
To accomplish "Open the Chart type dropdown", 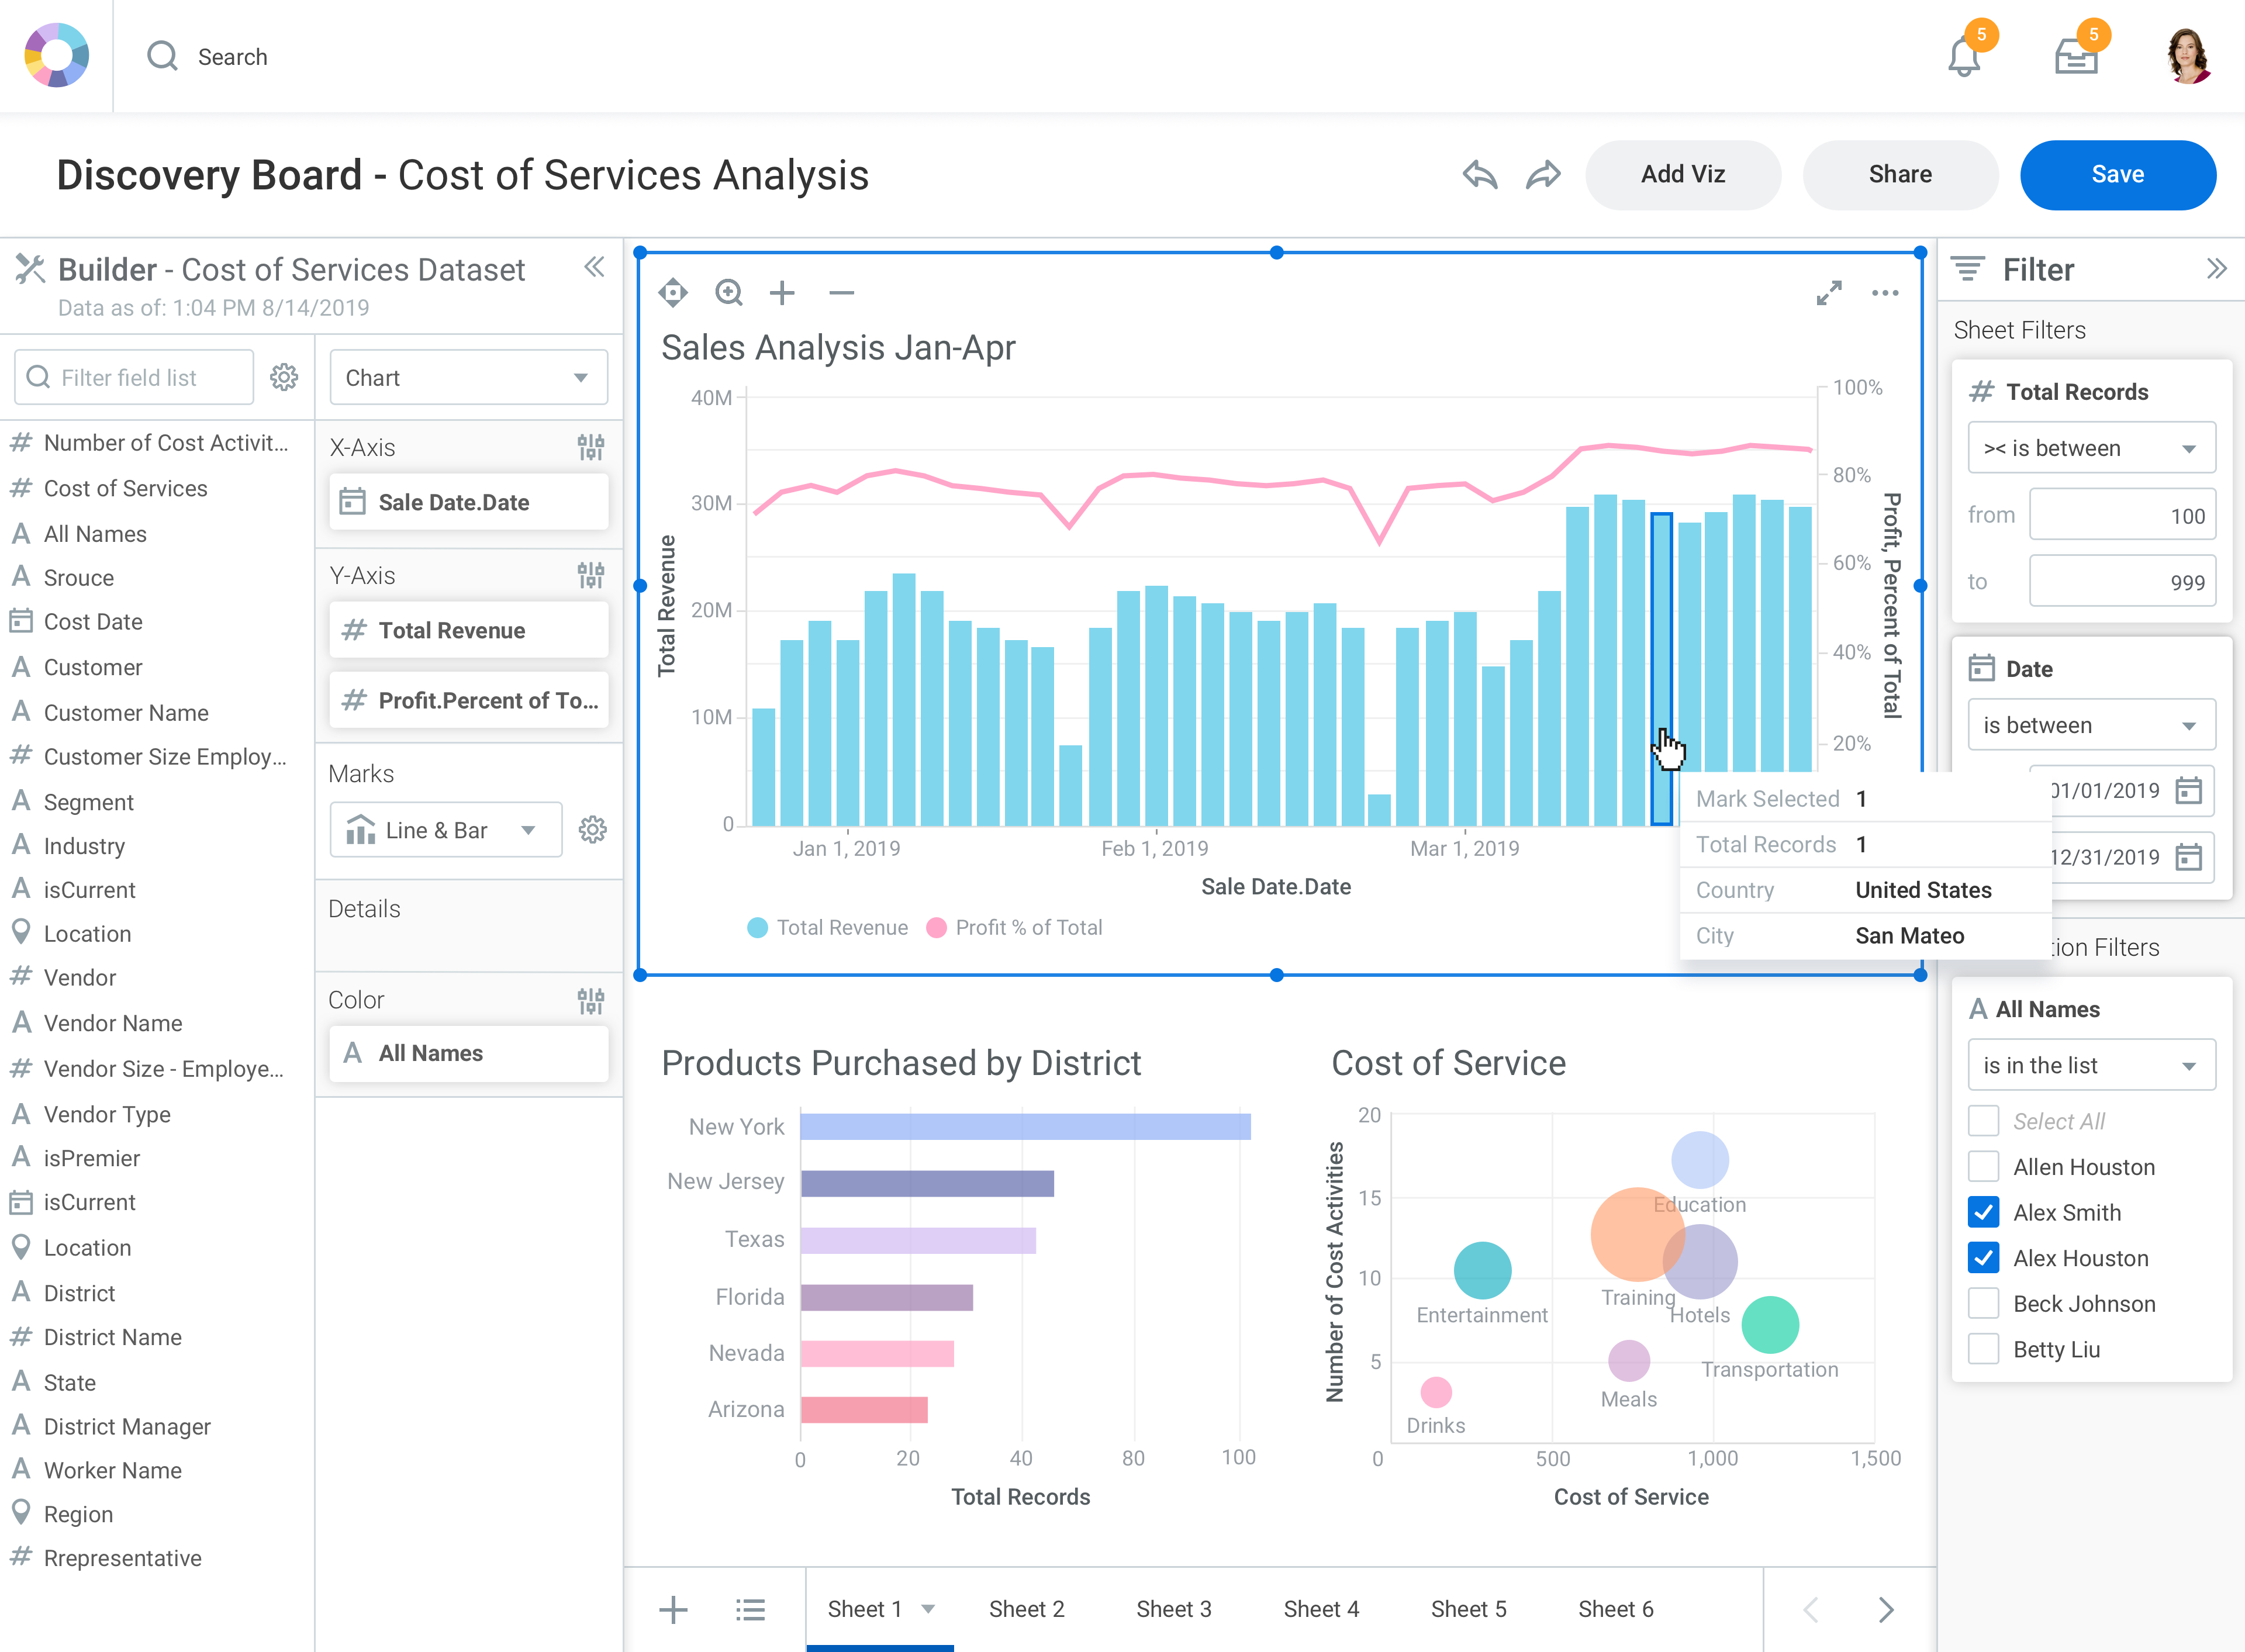I will coord(468,378).
